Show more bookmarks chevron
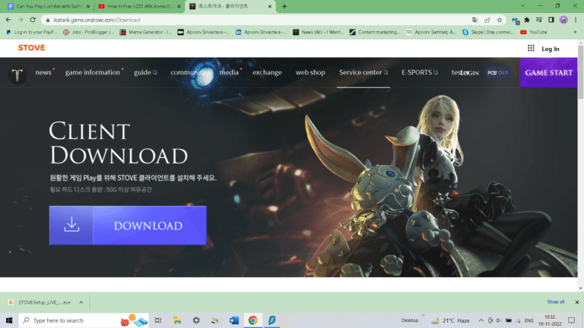This screenshot has height=328, width=584. point(575,33)
